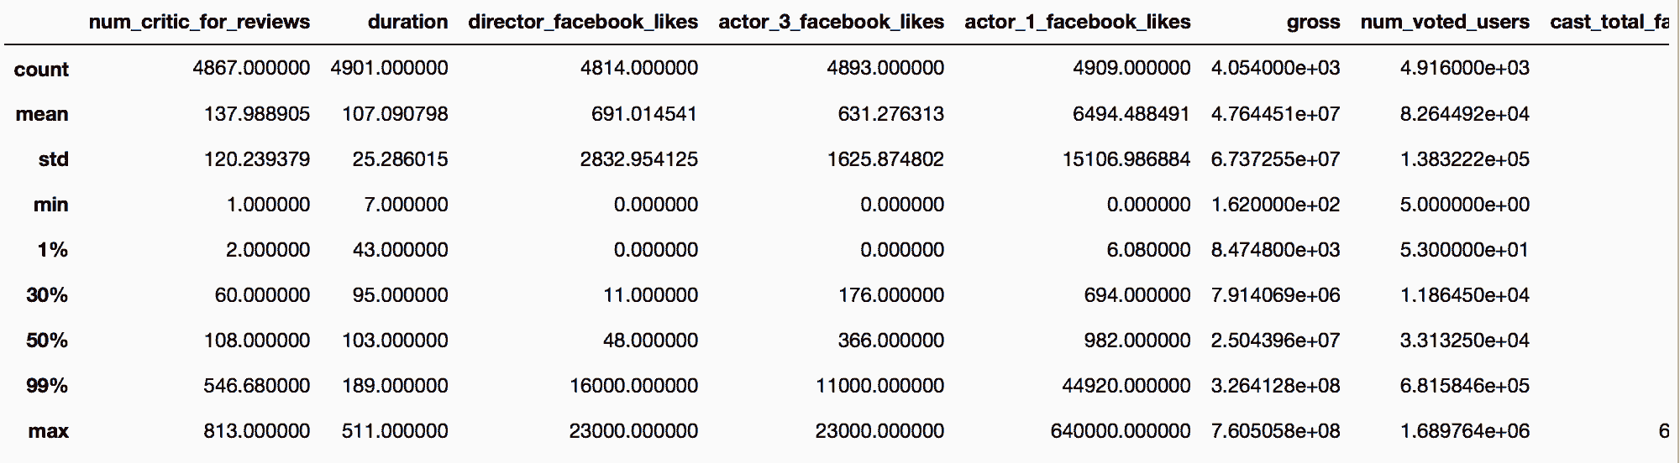Select the director_facebook_likes column header
Image resolution: width=1680 pixels, height=463 pixels.
click(x=583, y=22)
